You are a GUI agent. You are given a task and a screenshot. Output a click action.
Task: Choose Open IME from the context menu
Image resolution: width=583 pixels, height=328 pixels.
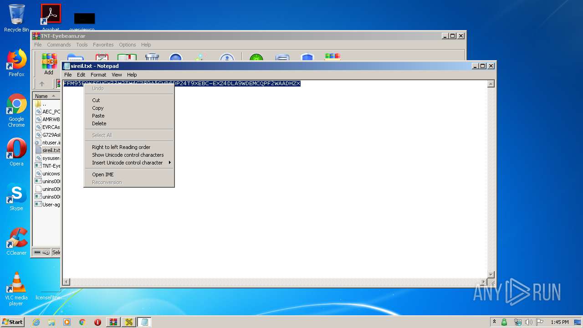click(129, 174)
